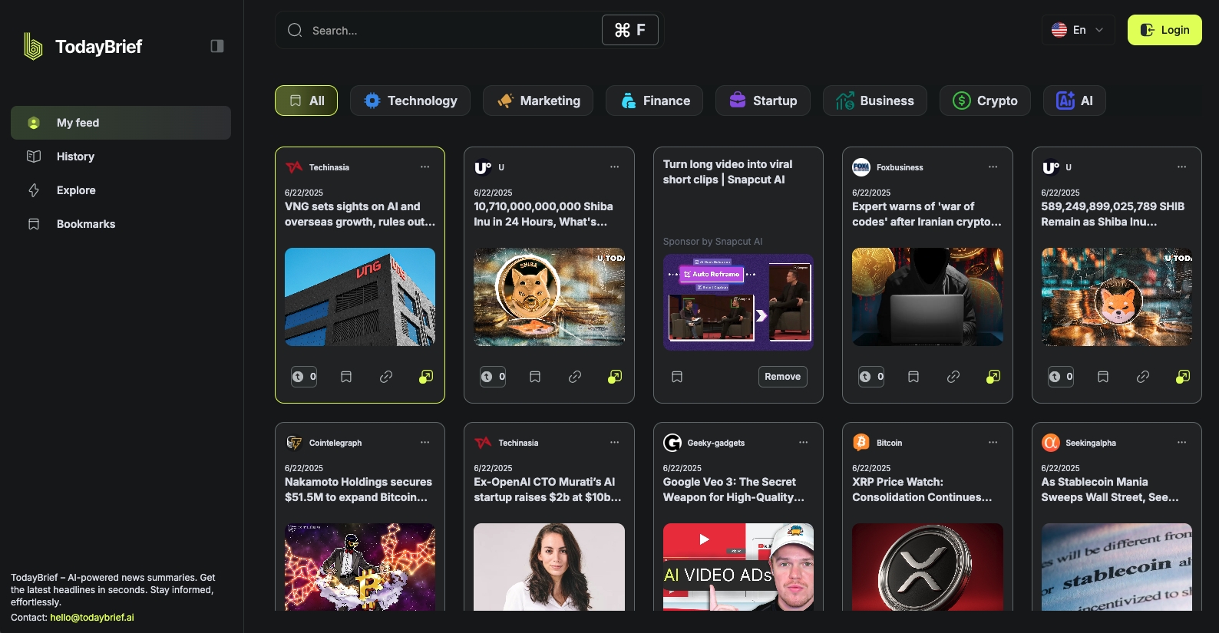Open Google Veo 3: The Secret Weapon headline
The image size is (1219, 633).
(x=734, y=490)
